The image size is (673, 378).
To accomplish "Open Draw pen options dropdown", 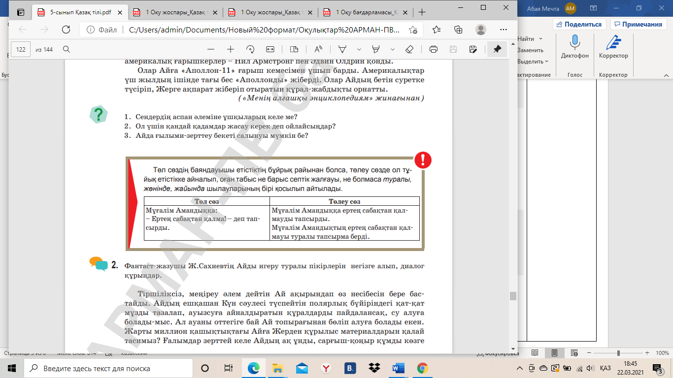I will [x=359, y=49].
